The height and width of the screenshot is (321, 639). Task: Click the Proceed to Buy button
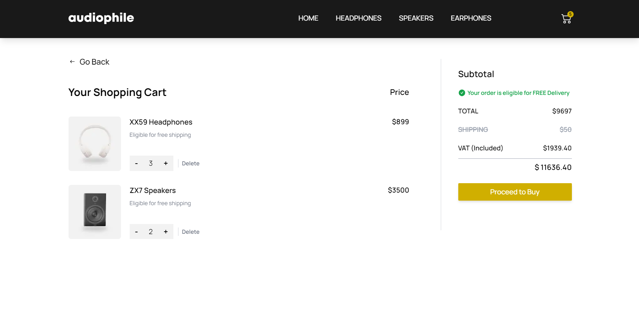[x=515, y=192]
